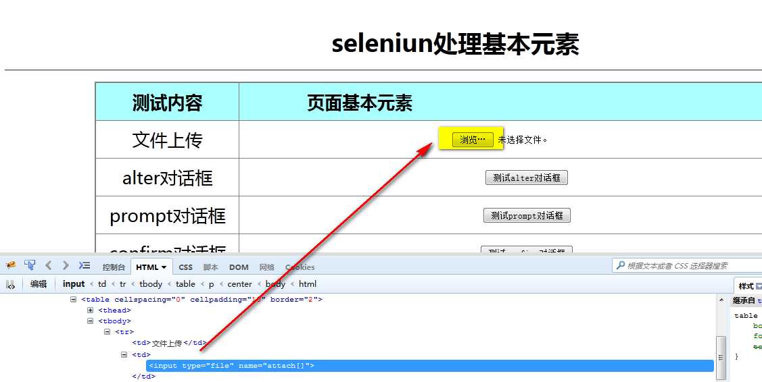Click the closing </td> tag line

[144, 376]
